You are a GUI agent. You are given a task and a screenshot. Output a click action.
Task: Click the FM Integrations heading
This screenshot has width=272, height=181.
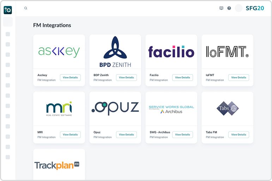[52, 25]
